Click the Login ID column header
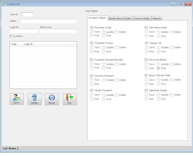193x156 pixels. (47, 44)
